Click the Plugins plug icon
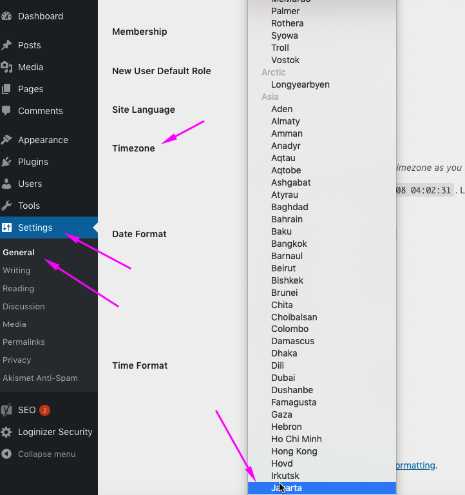This screenshot has height=495, width=465. click(6, 162)
